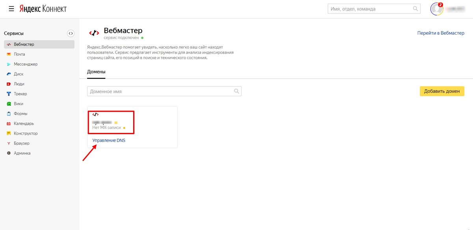Screen dimensions: 473x230
Task: Follow the Перейти в Вебмастер link
Action: pyautogui.click(x=441, y=33)
